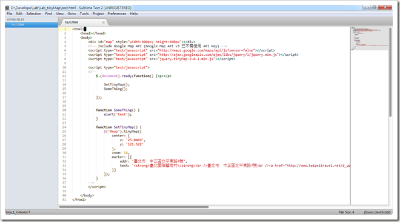This screenshot has width=400, height=222.
Task: Click the closing </script> tag on line 38
Action: pyautogui.click(x=97, y=187)
